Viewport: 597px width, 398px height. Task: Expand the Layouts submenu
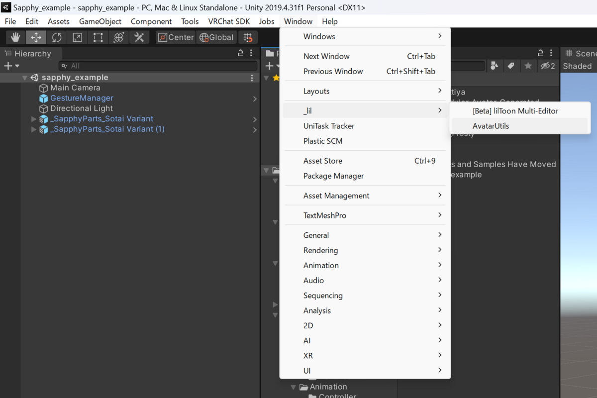coord(366,91)
